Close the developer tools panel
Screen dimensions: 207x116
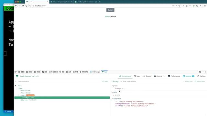click(x=205, y=72)
